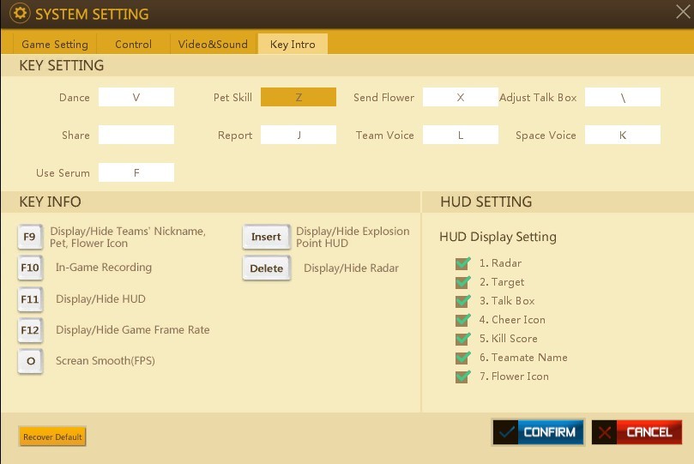Click the Cancel button
This screenshot has width=694, height=464.
[637, 432]
